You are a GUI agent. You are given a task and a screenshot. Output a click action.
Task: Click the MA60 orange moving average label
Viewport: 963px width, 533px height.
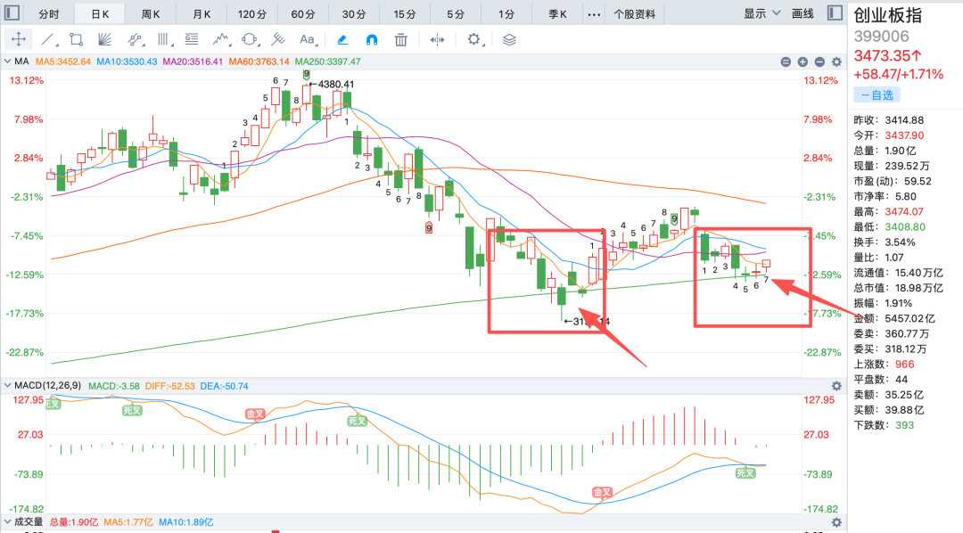click(259, 61)
